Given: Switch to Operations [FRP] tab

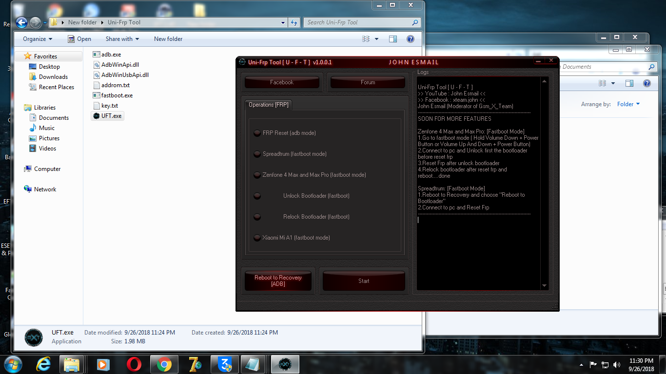Looking at the screenshot, I should coord(268,105).
